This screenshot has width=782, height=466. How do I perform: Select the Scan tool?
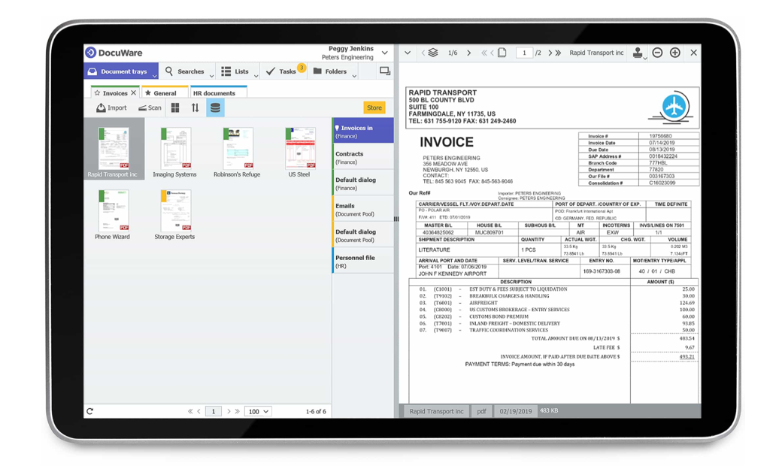(x=149, y=107)
